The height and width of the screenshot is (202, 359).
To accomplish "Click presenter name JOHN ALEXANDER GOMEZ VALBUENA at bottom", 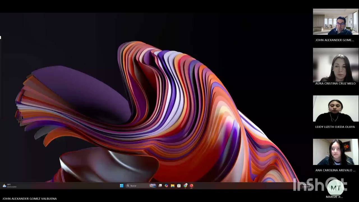I will (30, 199).
